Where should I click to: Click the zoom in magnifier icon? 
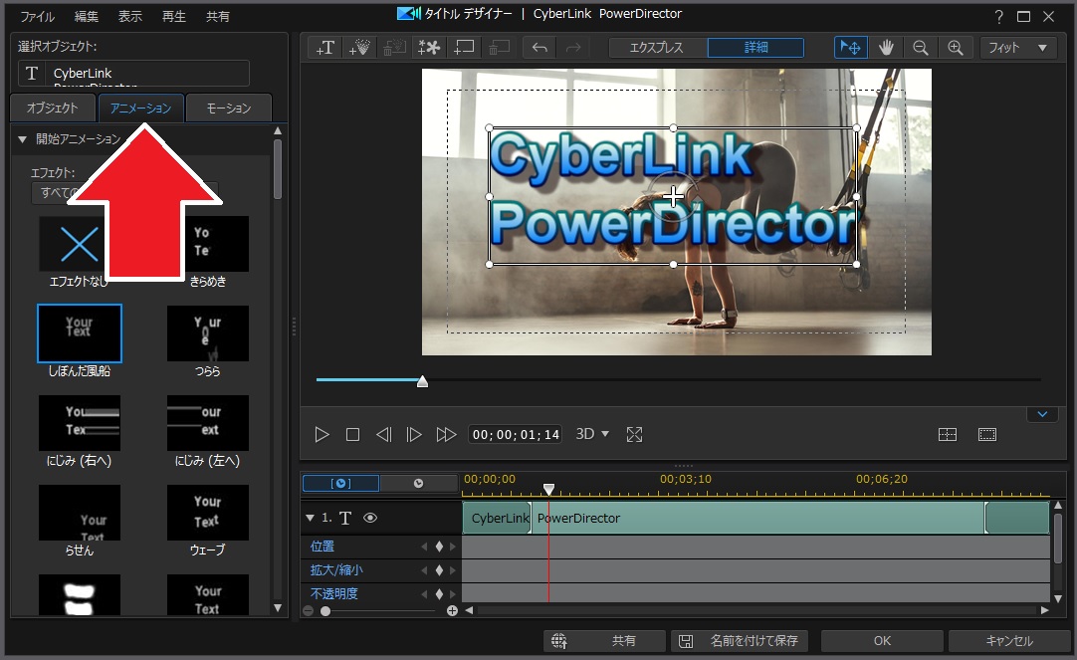956,48
